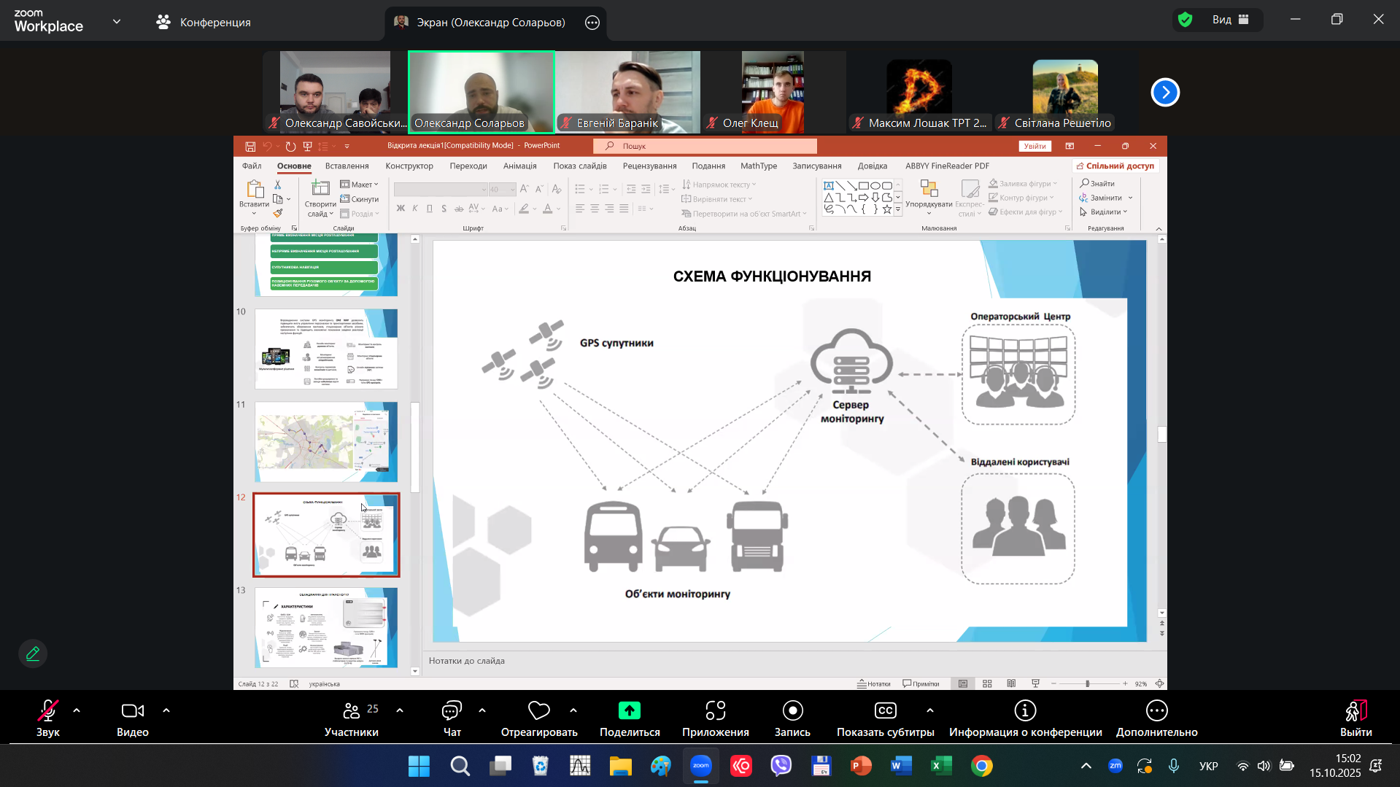Open the Zoom chat panel
The width and height of the screenshot is (1400, 787).
click(x=452, y=718)
